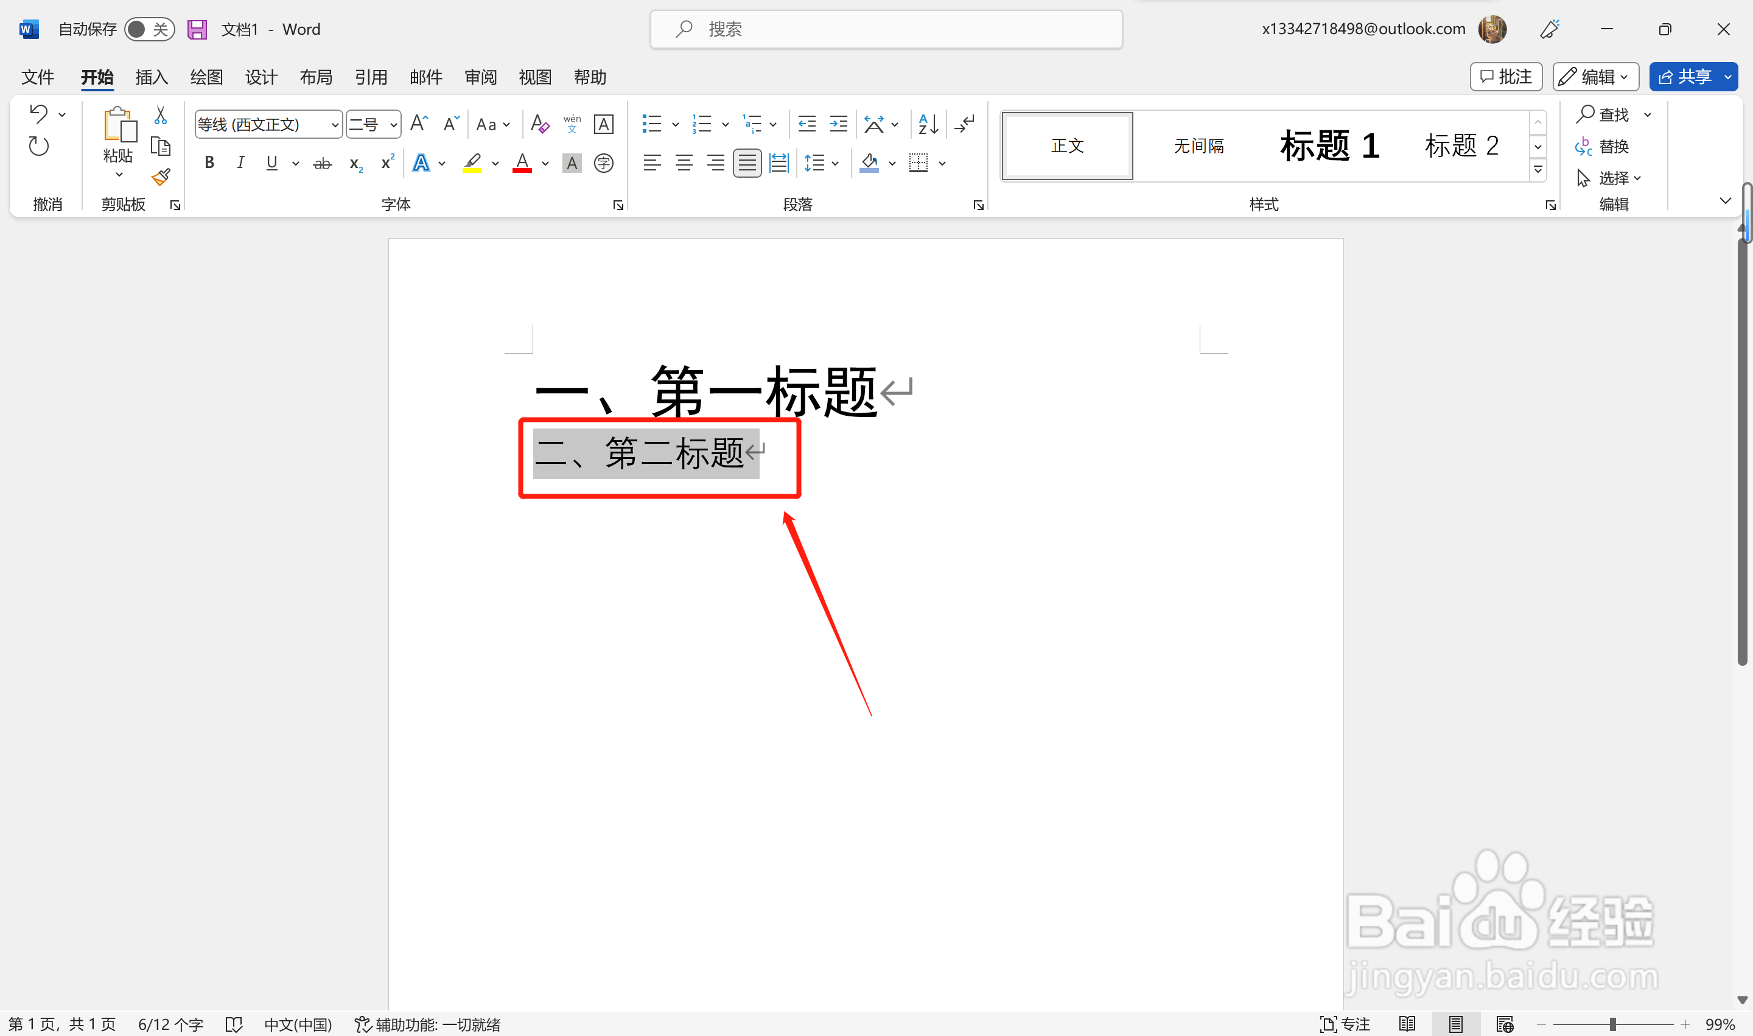Click the Sort A-Z icon

tap(928, 124)
